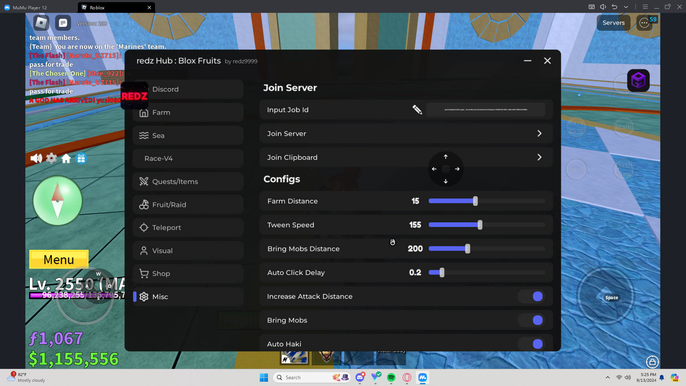Image resolution: width=686 pixels, height=386 pixels.
Task: Click the right arrow on d-pad overlay
Action: coord(457,169)
